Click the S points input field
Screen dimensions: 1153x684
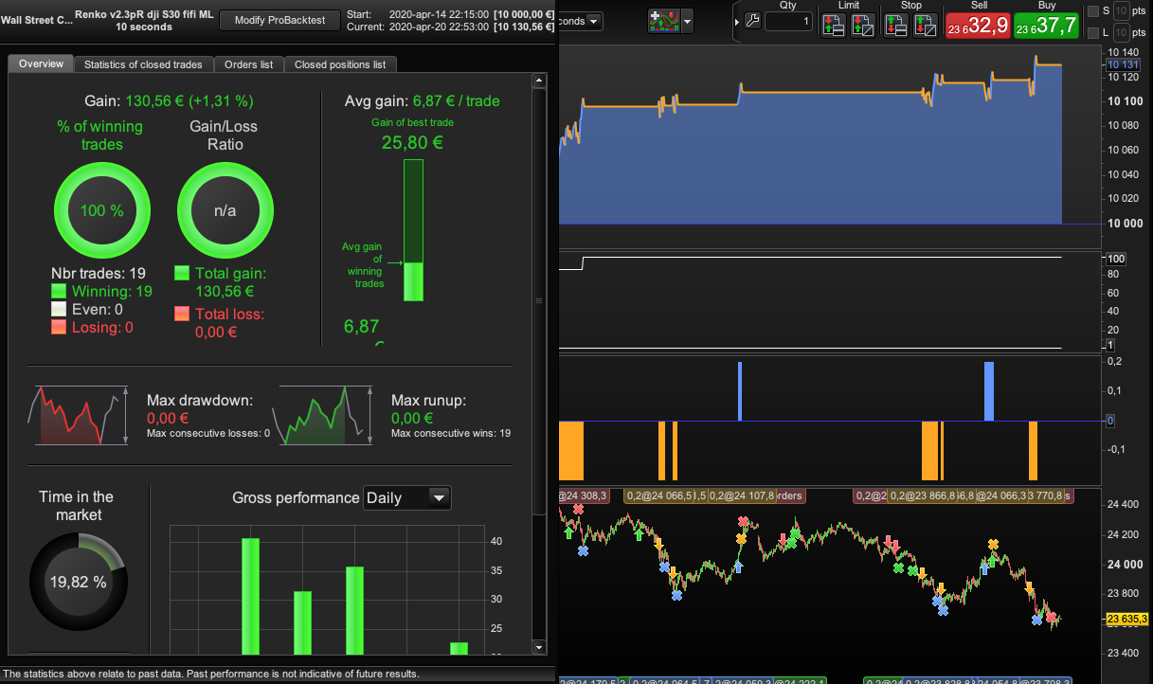point(1121,11)
